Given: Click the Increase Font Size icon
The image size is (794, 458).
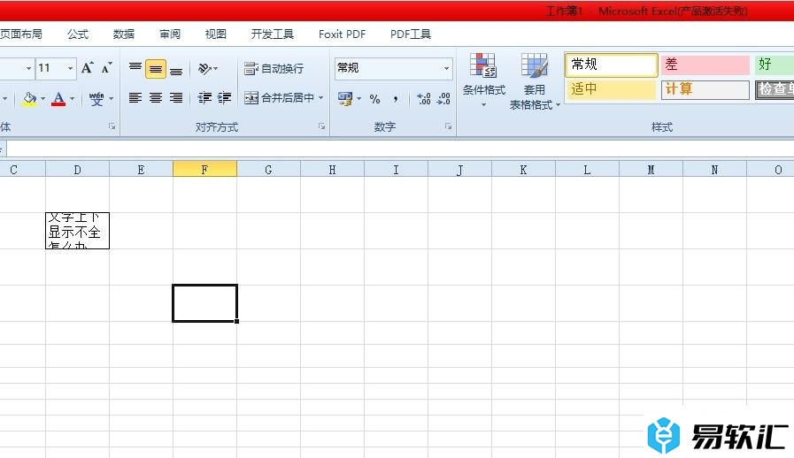Looking at the screenshot, I should [87, 68].
